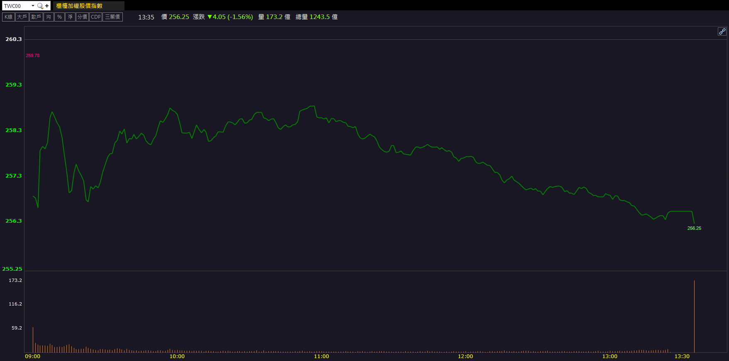Image resolution: width=729 pixels, height=361 pixels.
Task: Click the plus icon next to search
Action: 47,6
